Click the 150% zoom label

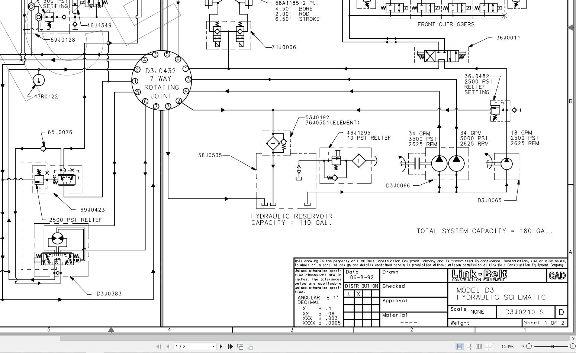point(508,346)
